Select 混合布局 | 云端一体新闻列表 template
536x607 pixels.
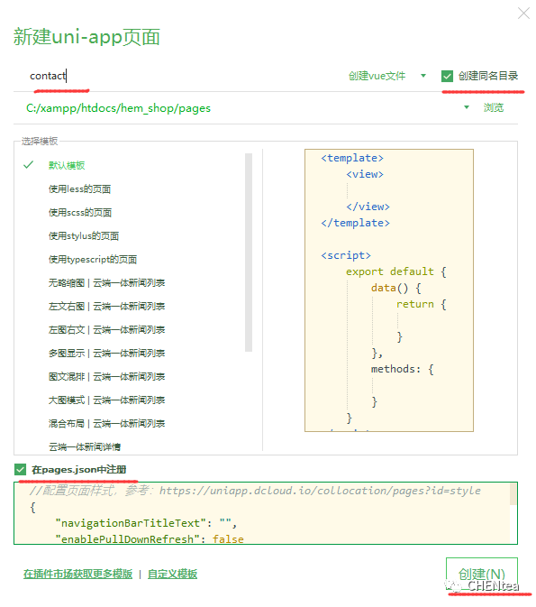[106, 424]
